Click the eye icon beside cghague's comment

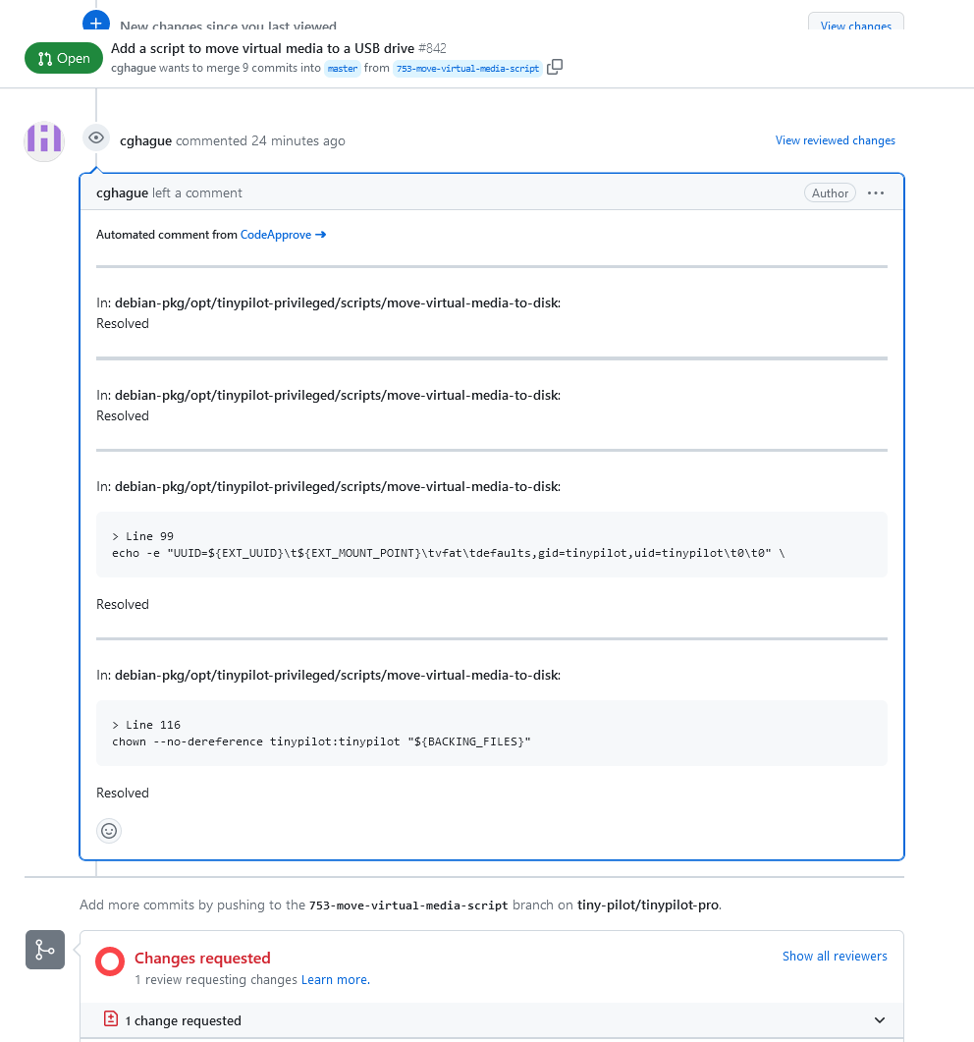(95, 137)
